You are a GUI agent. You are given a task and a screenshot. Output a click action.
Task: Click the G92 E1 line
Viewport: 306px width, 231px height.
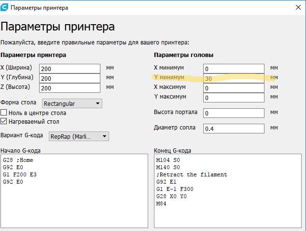pyautogui.click(x=166, y=182)
